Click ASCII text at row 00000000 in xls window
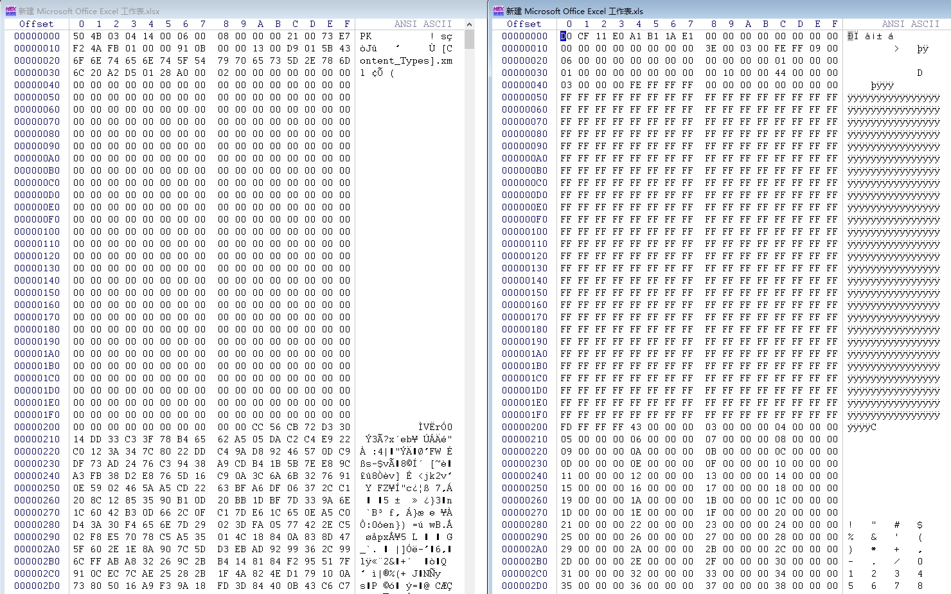Viewport: 951px width, 594px height. tap(871, 36)
